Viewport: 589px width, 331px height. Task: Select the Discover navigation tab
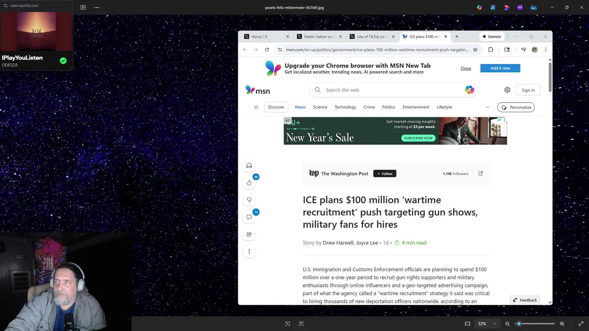click(276, 107)
